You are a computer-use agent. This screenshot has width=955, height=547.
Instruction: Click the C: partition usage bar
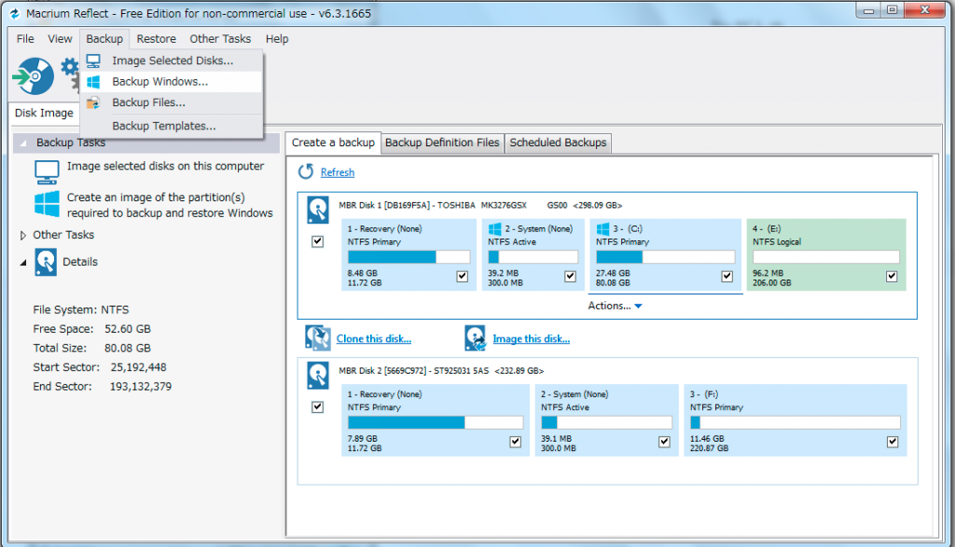(x=665, y=257)
